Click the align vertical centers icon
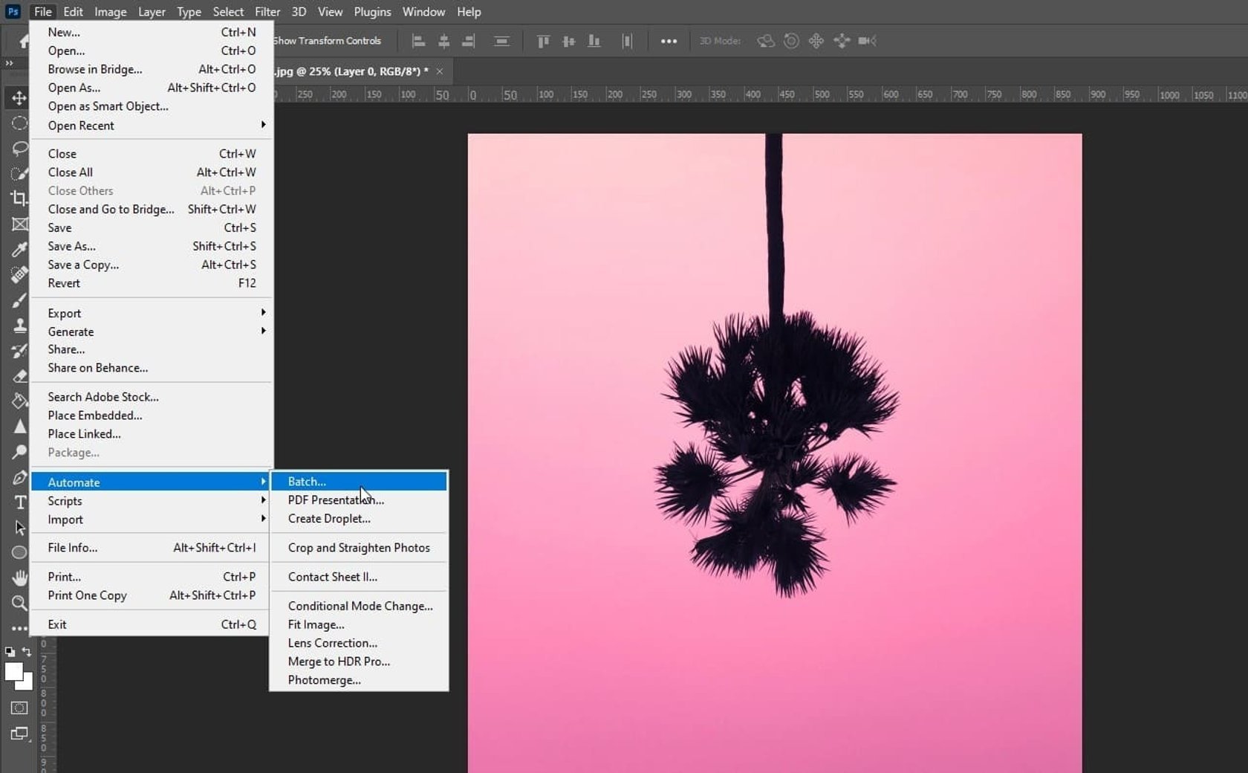This screenshot has height=773, width=1248. [x=568, y=41]
